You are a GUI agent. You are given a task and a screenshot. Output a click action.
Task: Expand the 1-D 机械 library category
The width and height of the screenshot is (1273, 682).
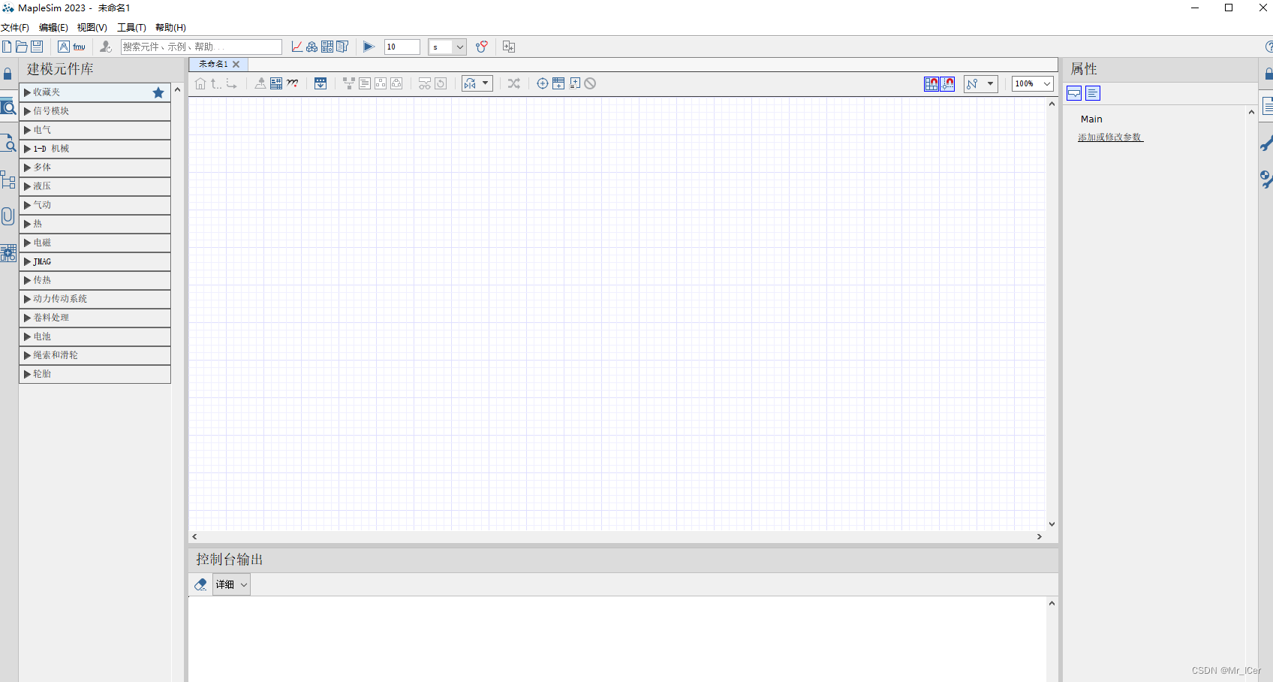coord(95,149)
